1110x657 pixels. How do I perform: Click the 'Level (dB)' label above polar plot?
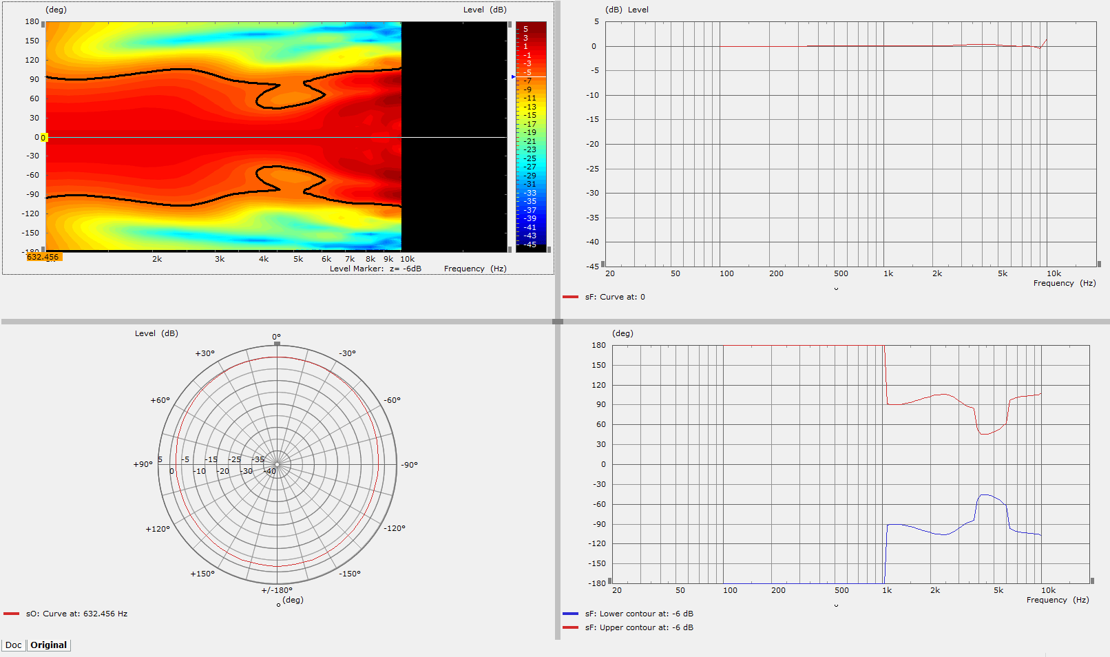[156, 333]
